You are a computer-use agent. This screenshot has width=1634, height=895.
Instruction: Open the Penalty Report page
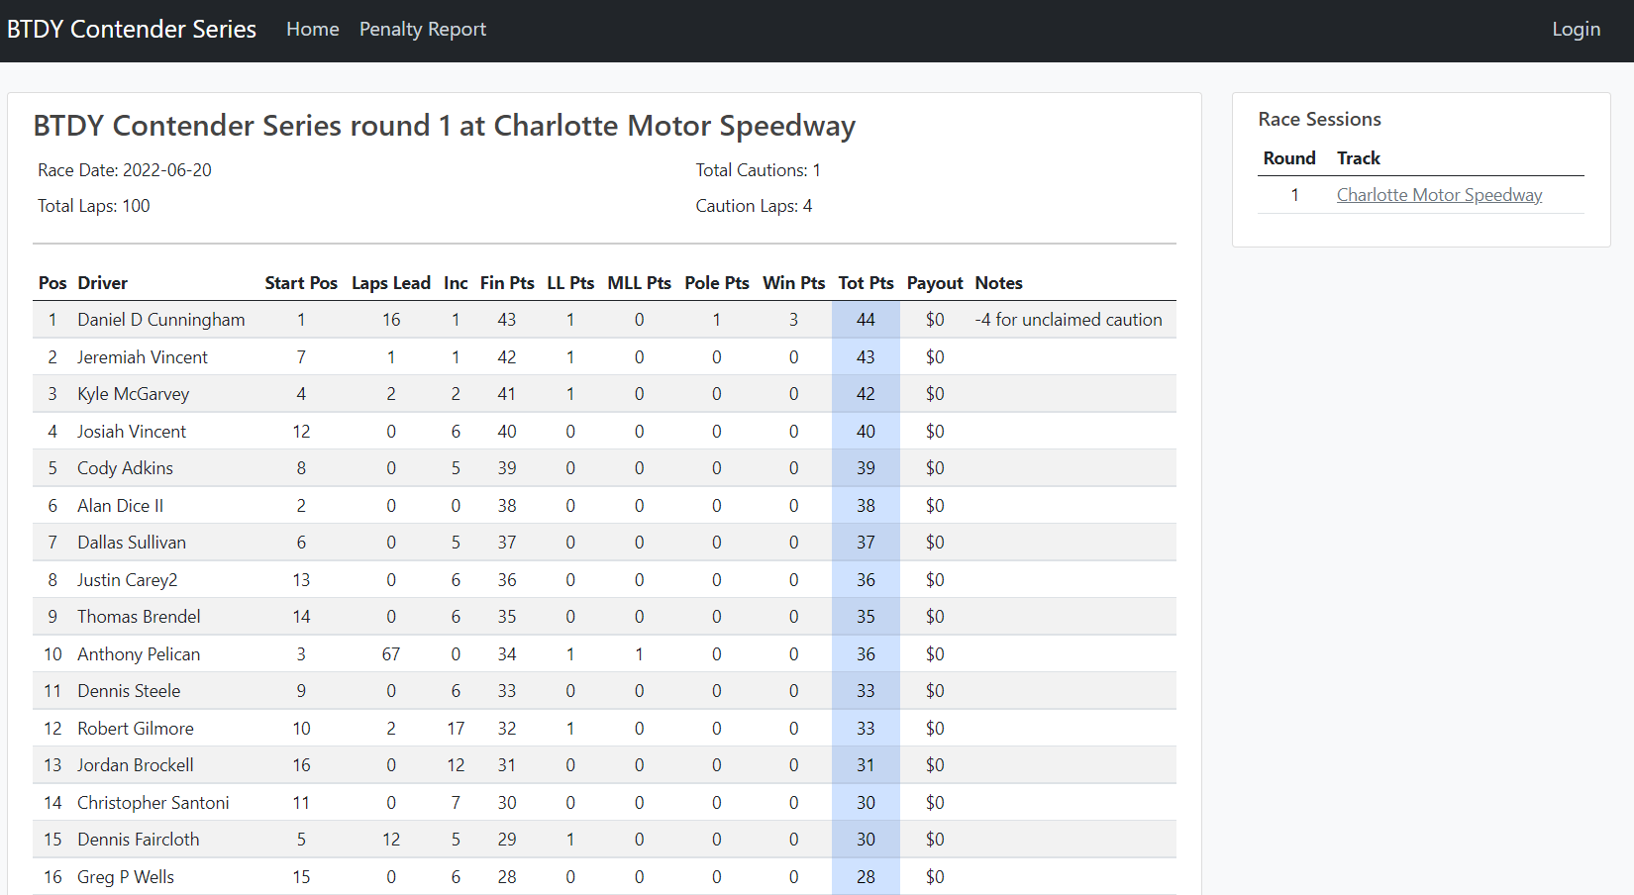point(423,29)
